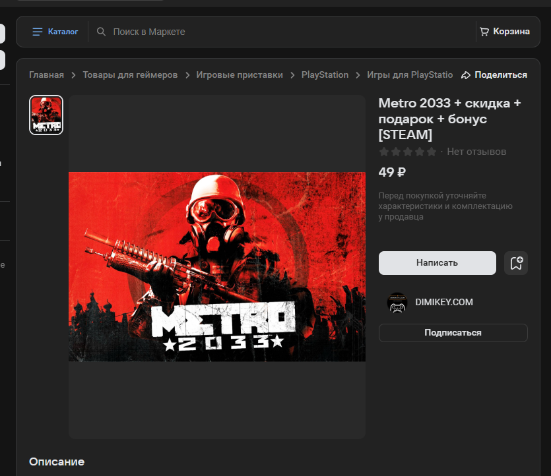Focus the Поиск в Маркете search field
551x476 pixels.
point(281,32)
